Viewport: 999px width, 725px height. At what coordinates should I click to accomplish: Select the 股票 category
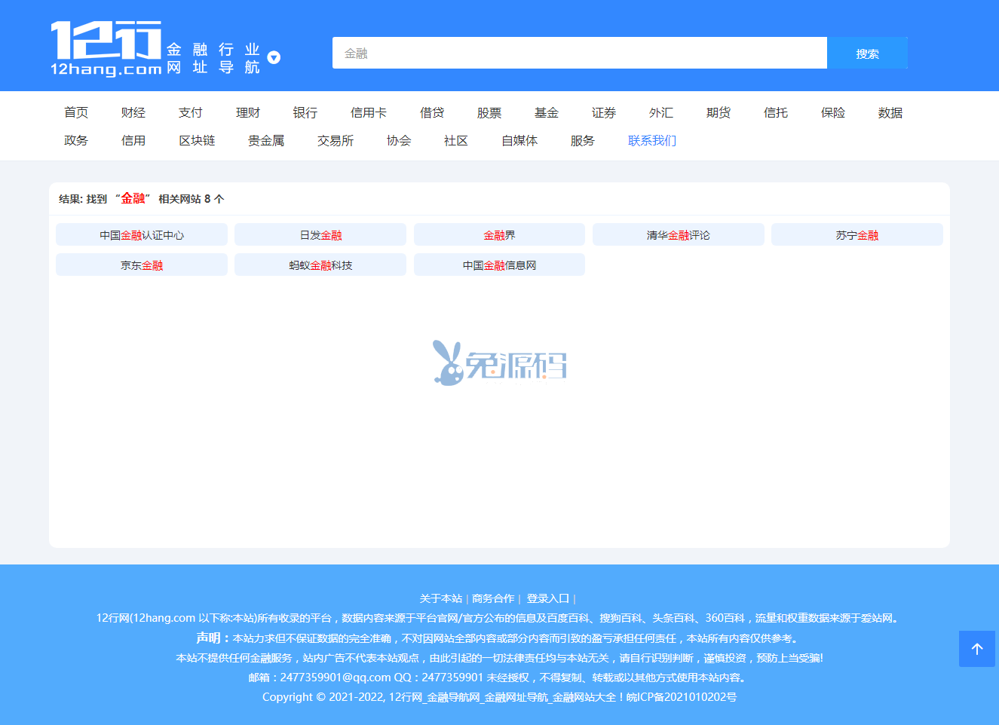[x=489, y=112]
